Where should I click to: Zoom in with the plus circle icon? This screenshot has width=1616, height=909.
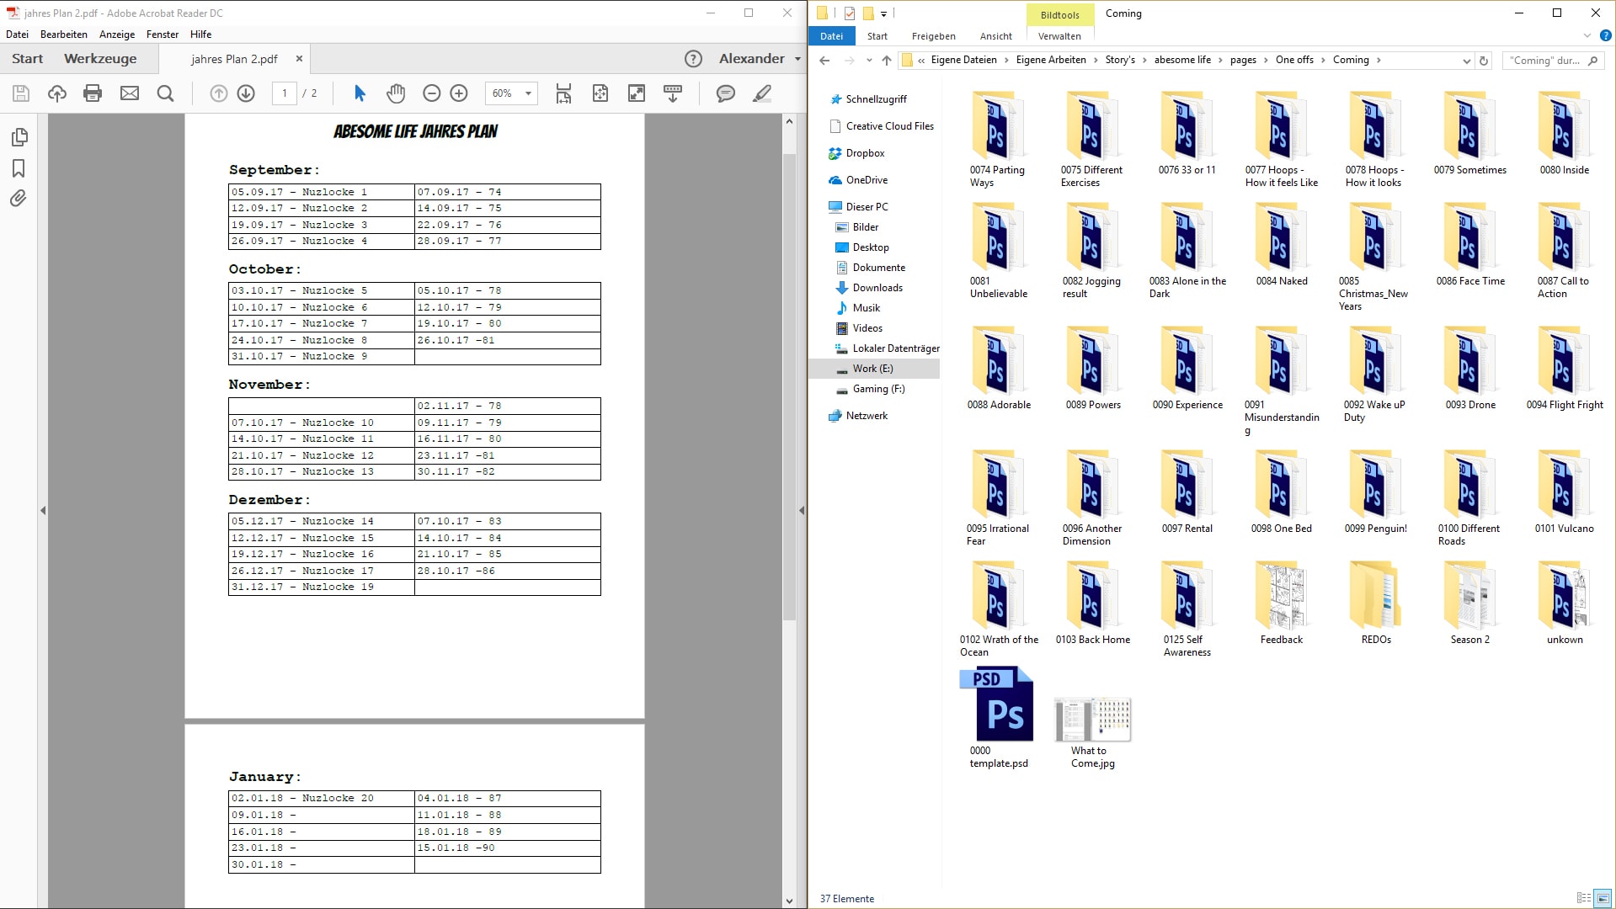click(x=459, y=93)
